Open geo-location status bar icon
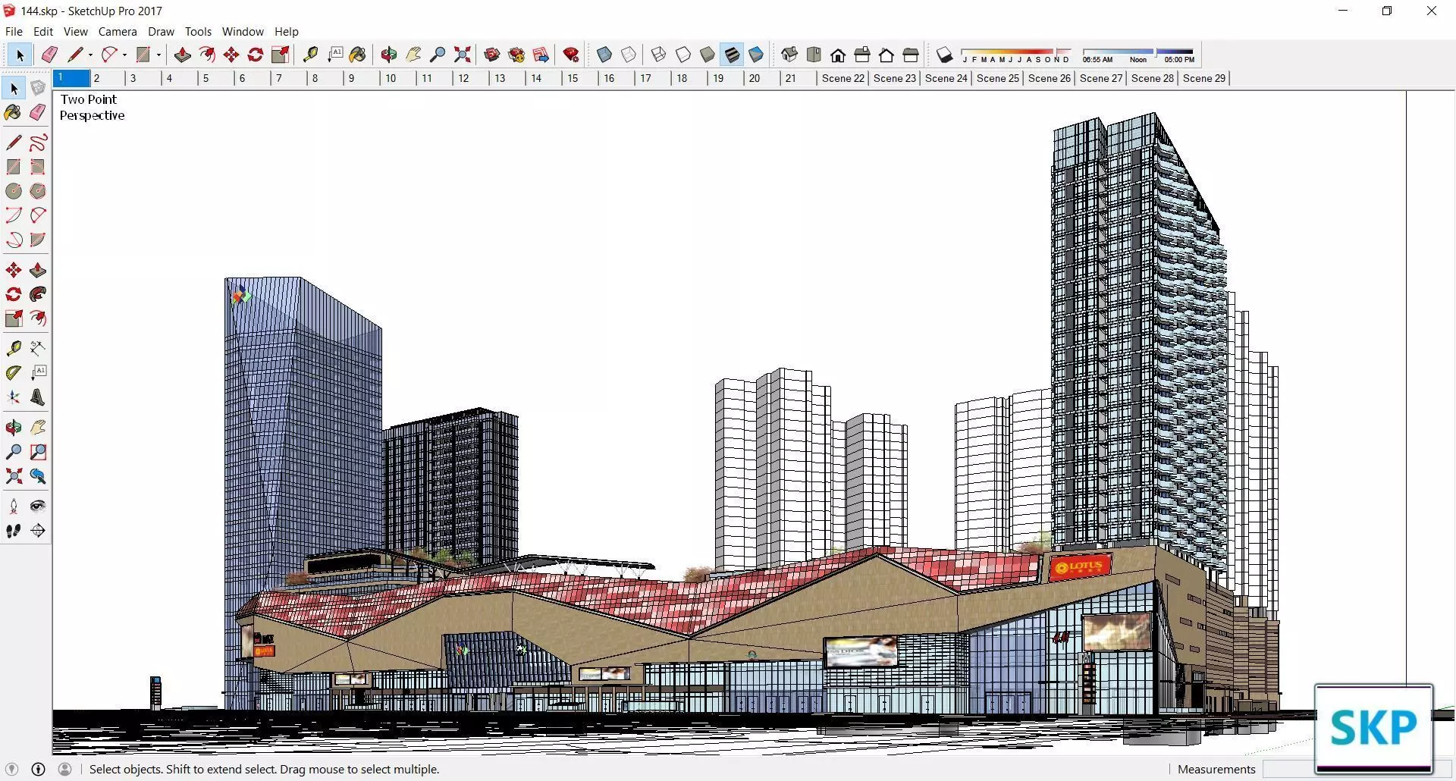 (x=12, y=769)
